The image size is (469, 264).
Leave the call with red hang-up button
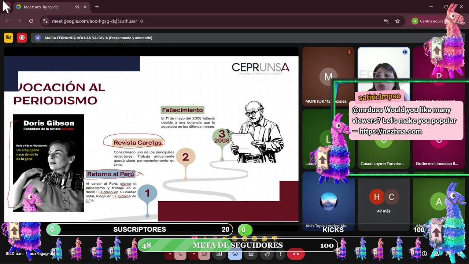click(x=296, y=254)
